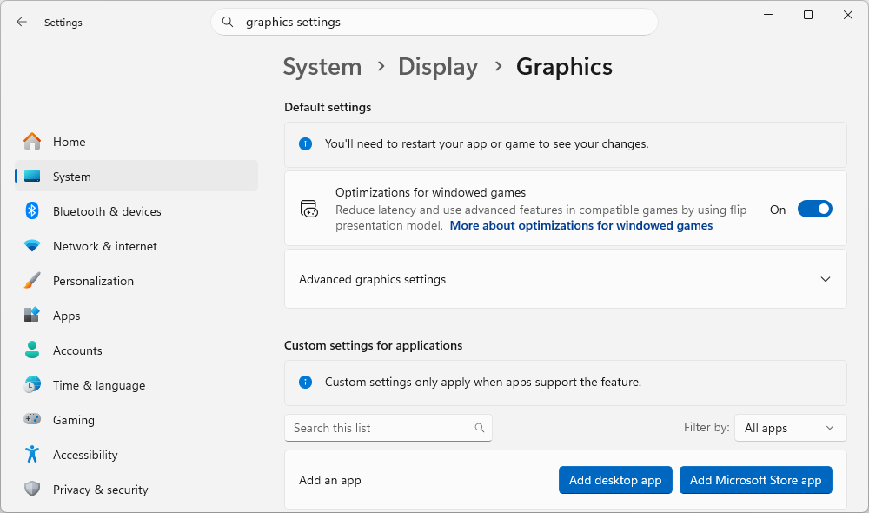This screenshot has height=513, width=869.
Task: Select the Apps label in sidebar
Action: tap(67, 316)
